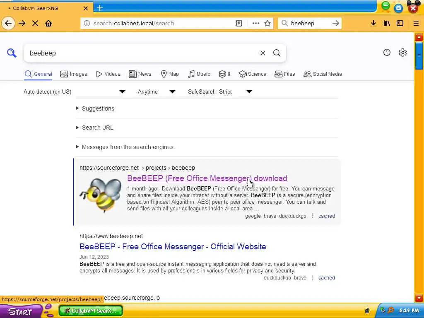Open a new tab with plus icon
The height and width of the screenshot is (318, 424).
[100, 8]
